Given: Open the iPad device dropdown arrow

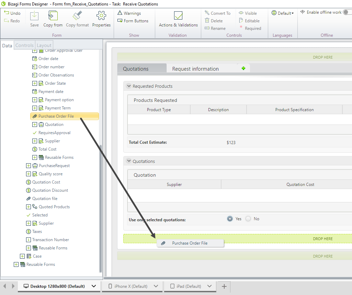Looking at the screenshot, I should click(209, 286).
